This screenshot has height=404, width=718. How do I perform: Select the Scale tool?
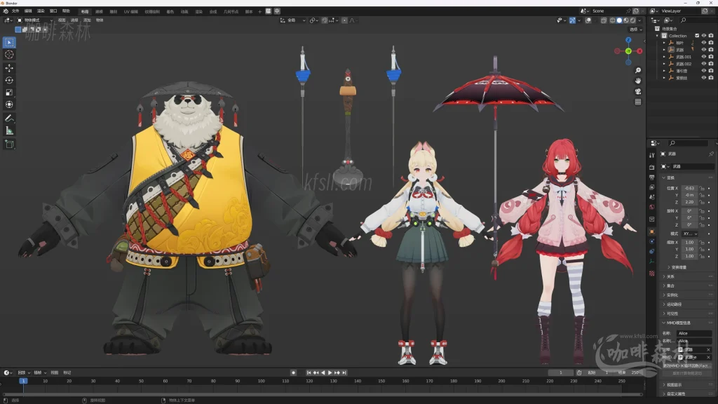coord(9,93)
